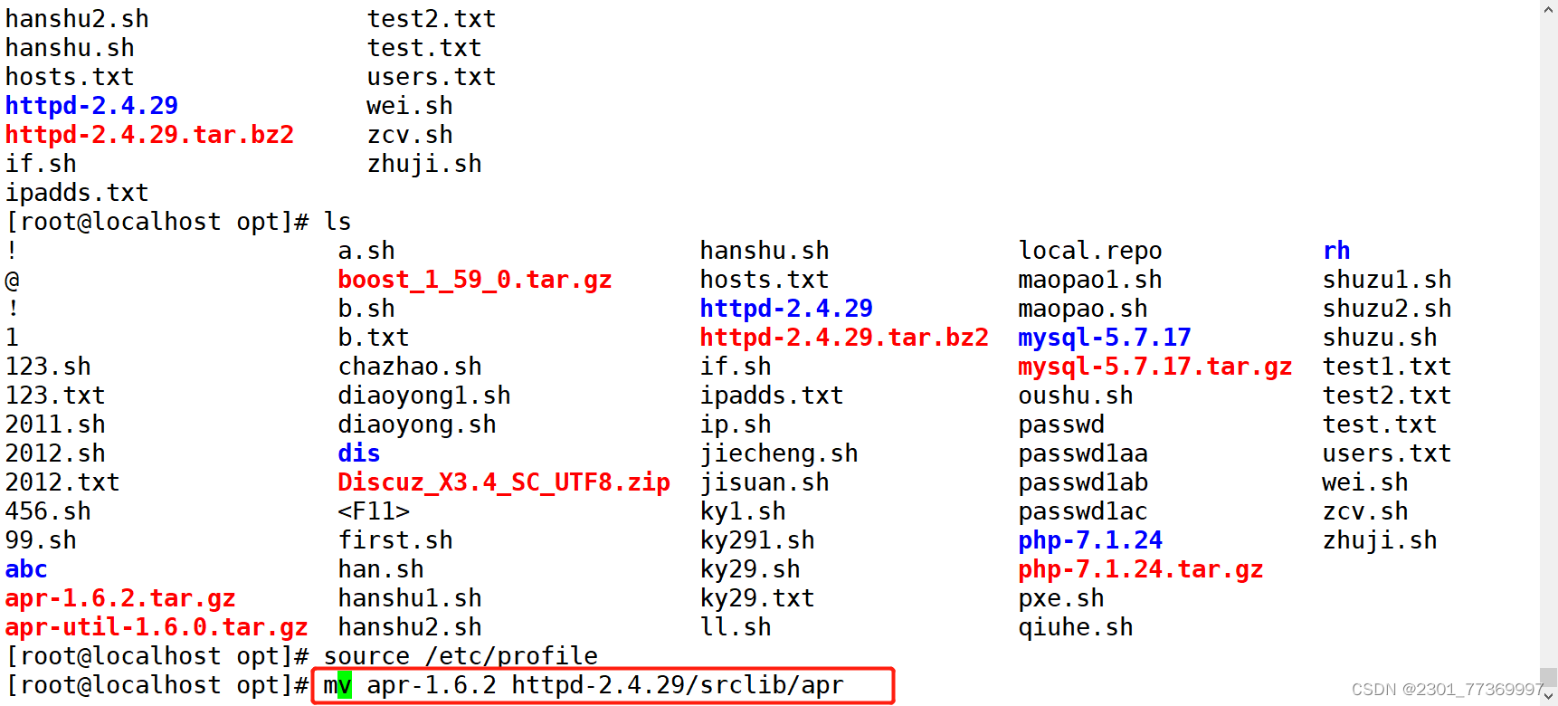
Task: Click the hanshu1.sh file name
Action: (410, 598)
